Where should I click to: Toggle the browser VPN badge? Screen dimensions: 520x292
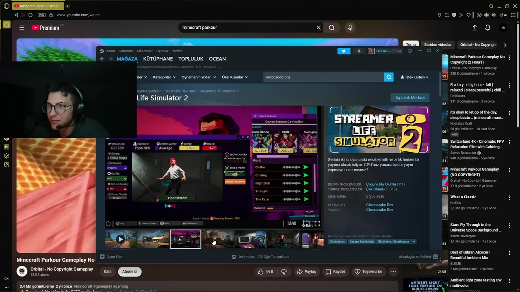coord(41,15)
